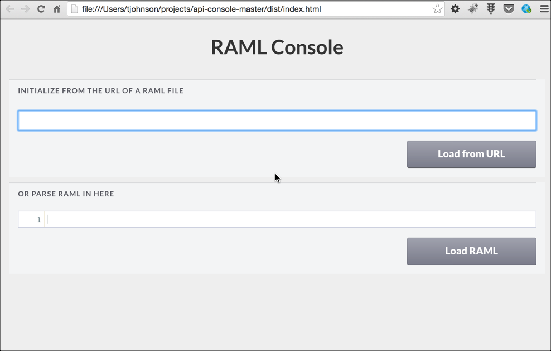Click inside the RAML code editor area

(x=290, y=219)
